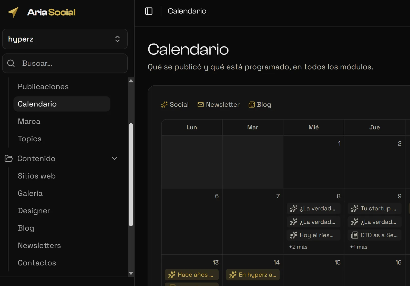Click sparkle icon of Hoy el ries... event
Viewport: 410px width, 286px height.
pyautogui.click(x=294, y=235)
